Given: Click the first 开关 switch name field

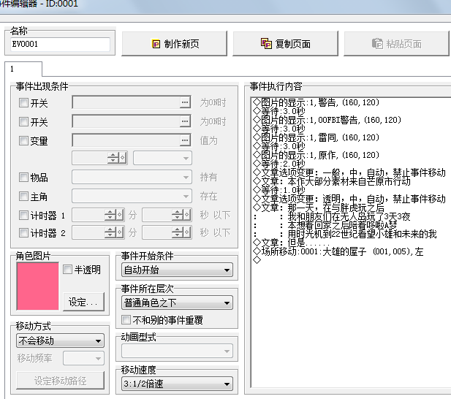Looking at the screenshot, I should click(126, 102).
